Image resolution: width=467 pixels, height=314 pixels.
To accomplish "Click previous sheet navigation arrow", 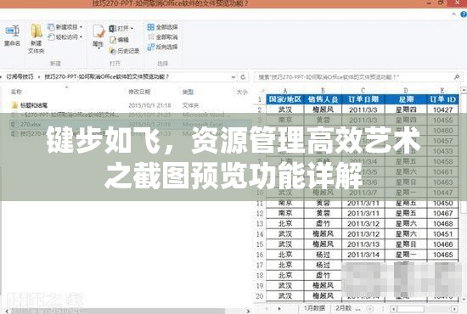I will [x=267, y=309].
